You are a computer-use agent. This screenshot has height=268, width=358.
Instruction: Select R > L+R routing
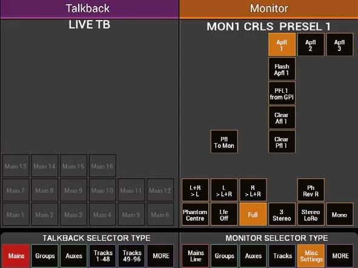click(253, 190)
